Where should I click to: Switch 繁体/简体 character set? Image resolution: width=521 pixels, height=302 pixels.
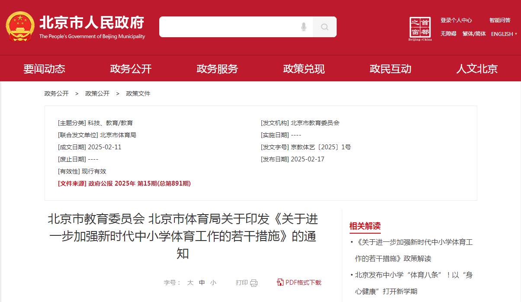pos(474,34)
